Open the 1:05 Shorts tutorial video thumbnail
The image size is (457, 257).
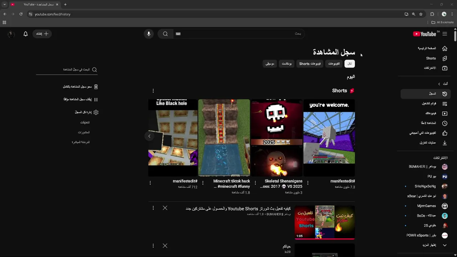pyautogui.click(x=325, y=222)
